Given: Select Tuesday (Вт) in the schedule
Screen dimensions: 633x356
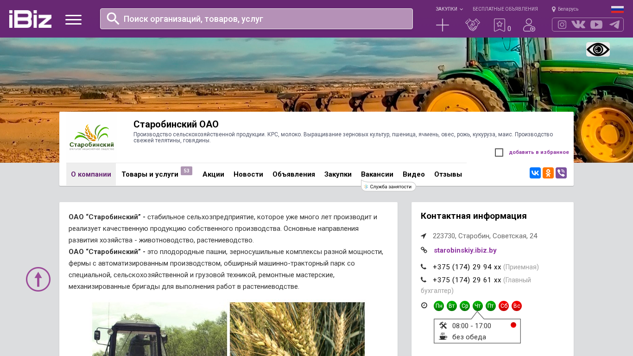Looking at the screenshot, I should pyautogui.click(x=452, y=306).
